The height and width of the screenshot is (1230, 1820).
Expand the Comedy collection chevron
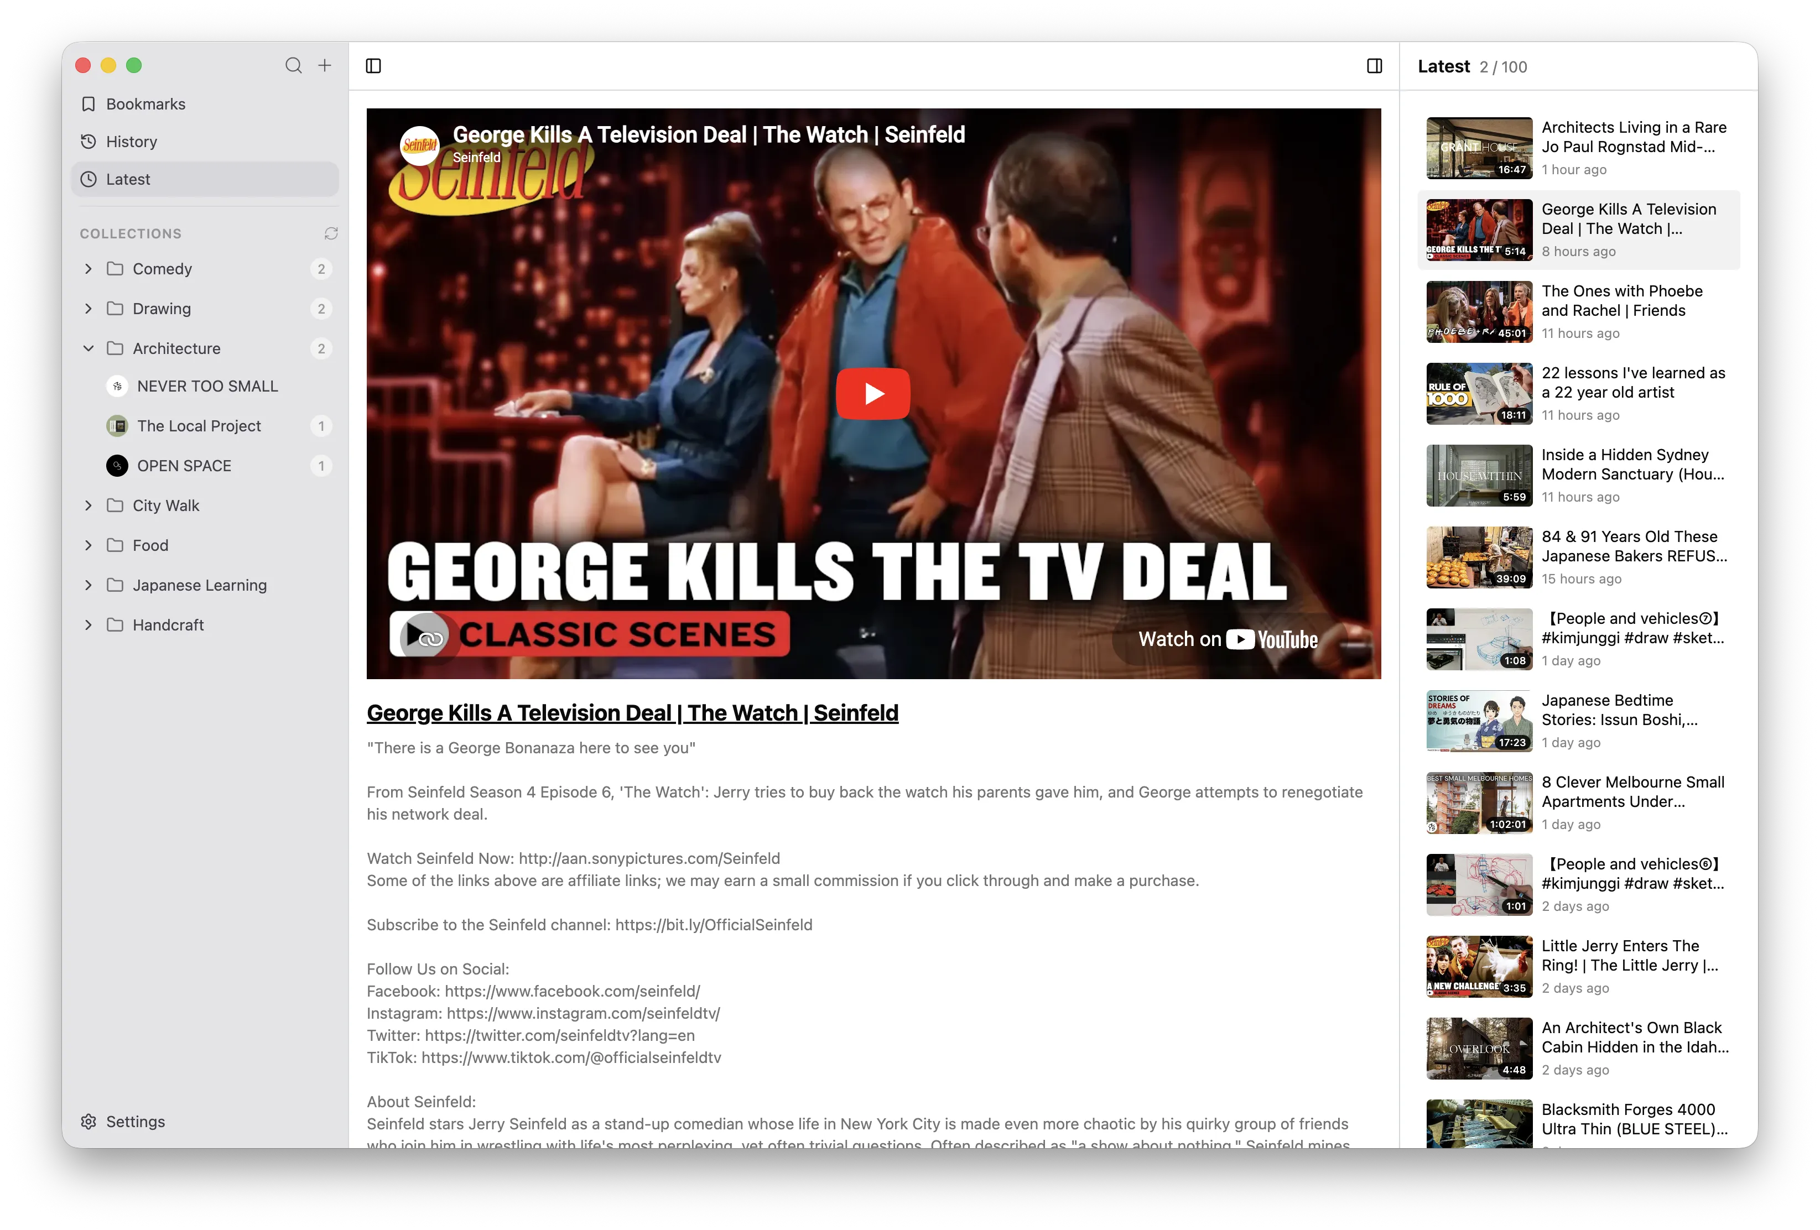[x=89, y=269]
